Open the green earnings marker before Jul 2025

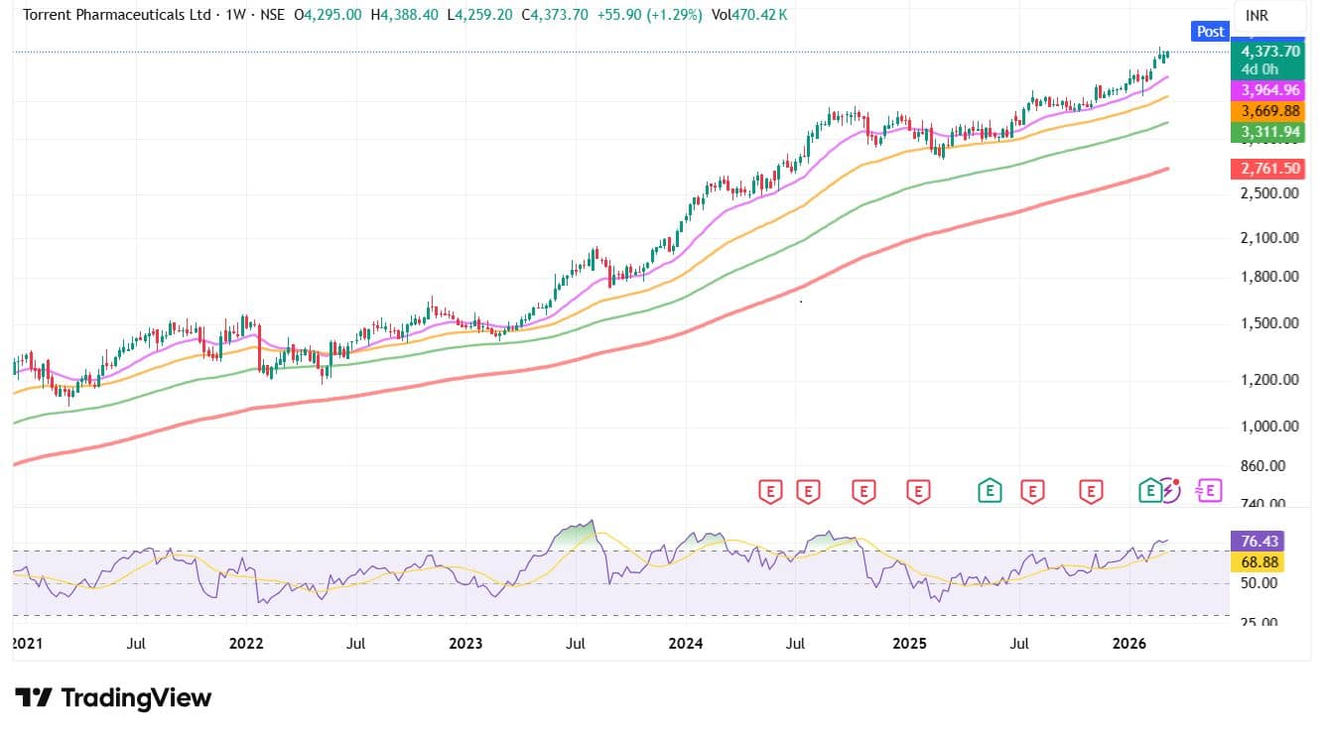pos(989,489)
